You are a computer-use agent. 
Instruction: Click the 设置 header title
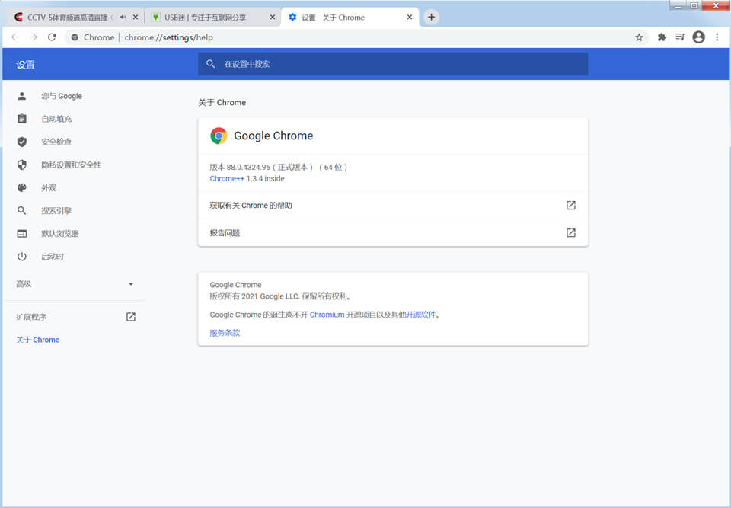[x=26, y=65]
